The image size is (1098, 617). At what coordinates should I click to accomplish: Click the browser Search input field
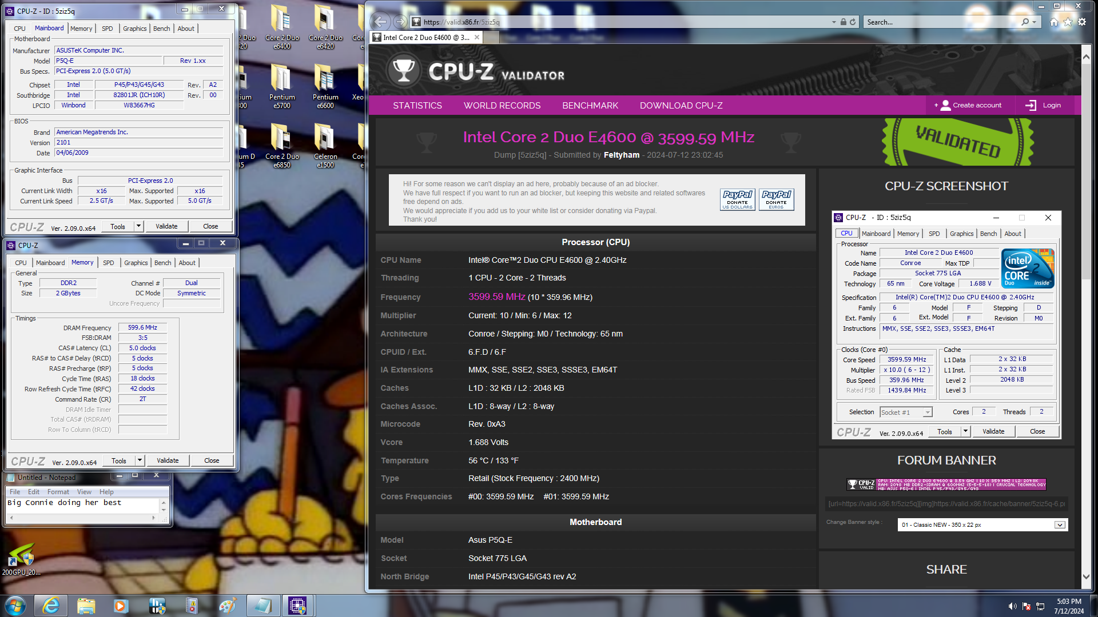pos(941,22)
